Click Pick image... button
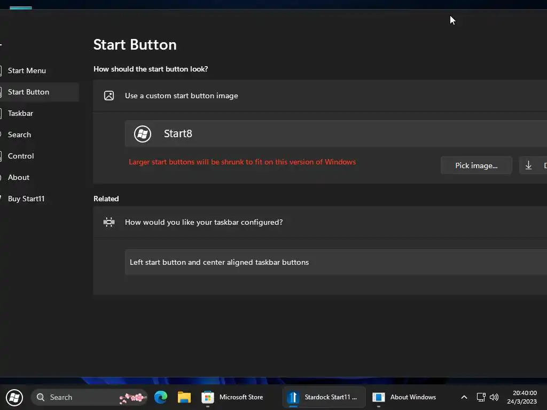The height and width of the screenshot is (410, 547). point(476,165)
